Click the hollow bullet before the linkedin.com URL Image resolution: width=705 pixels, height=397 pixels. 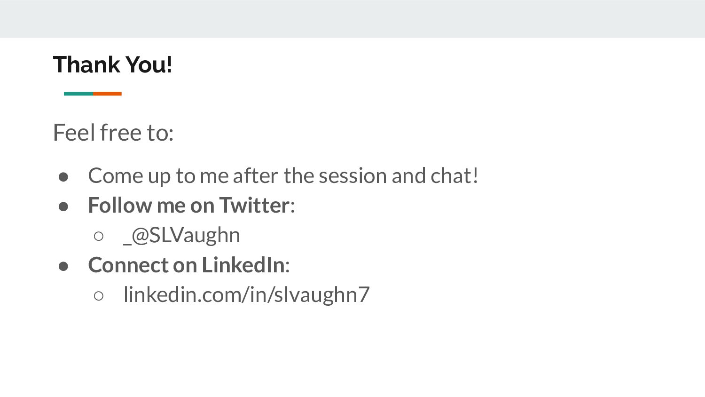pyautogui.click(x=99, y=296)
